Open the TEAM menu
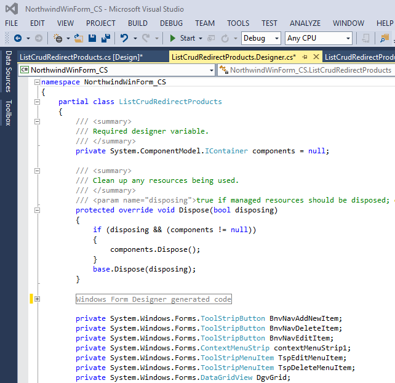This screenshot has width=395, height=383. (x=204, y=23)
